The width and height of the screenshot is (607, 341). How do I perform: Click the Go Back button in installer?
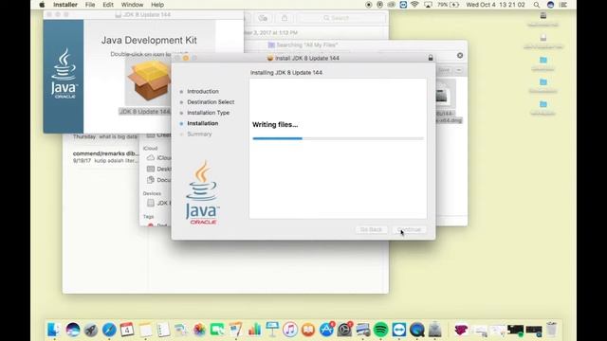tap(371, 229)
